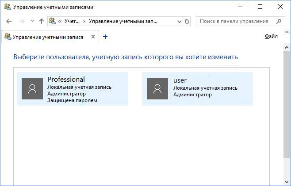Click the window title bar accounts icon
Screen dimensions: 291x186
8,7
